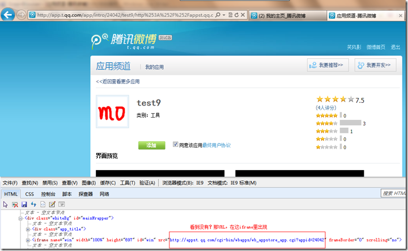Click the 退出 logout link

396,47
